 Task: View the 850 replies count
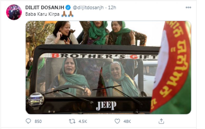point(38,121)
